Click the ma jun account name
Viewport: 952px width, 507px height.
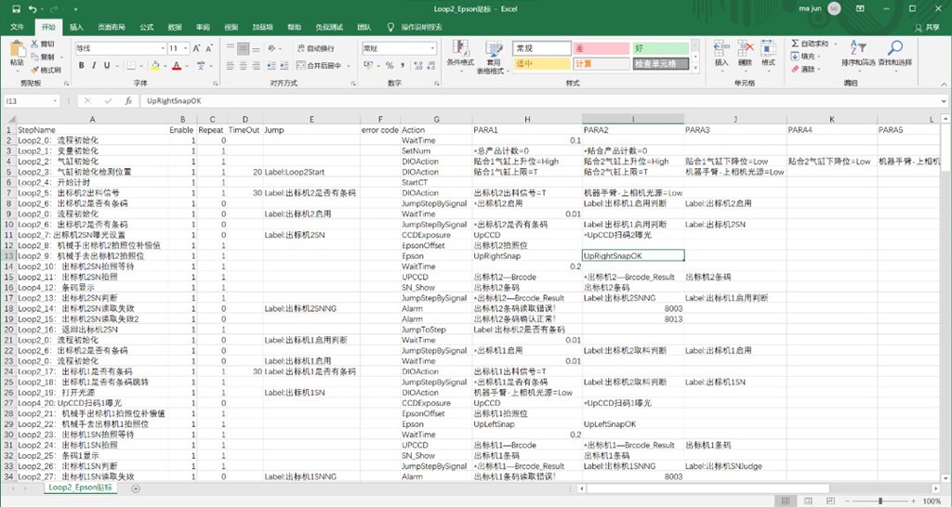click(x=810, y=9)
